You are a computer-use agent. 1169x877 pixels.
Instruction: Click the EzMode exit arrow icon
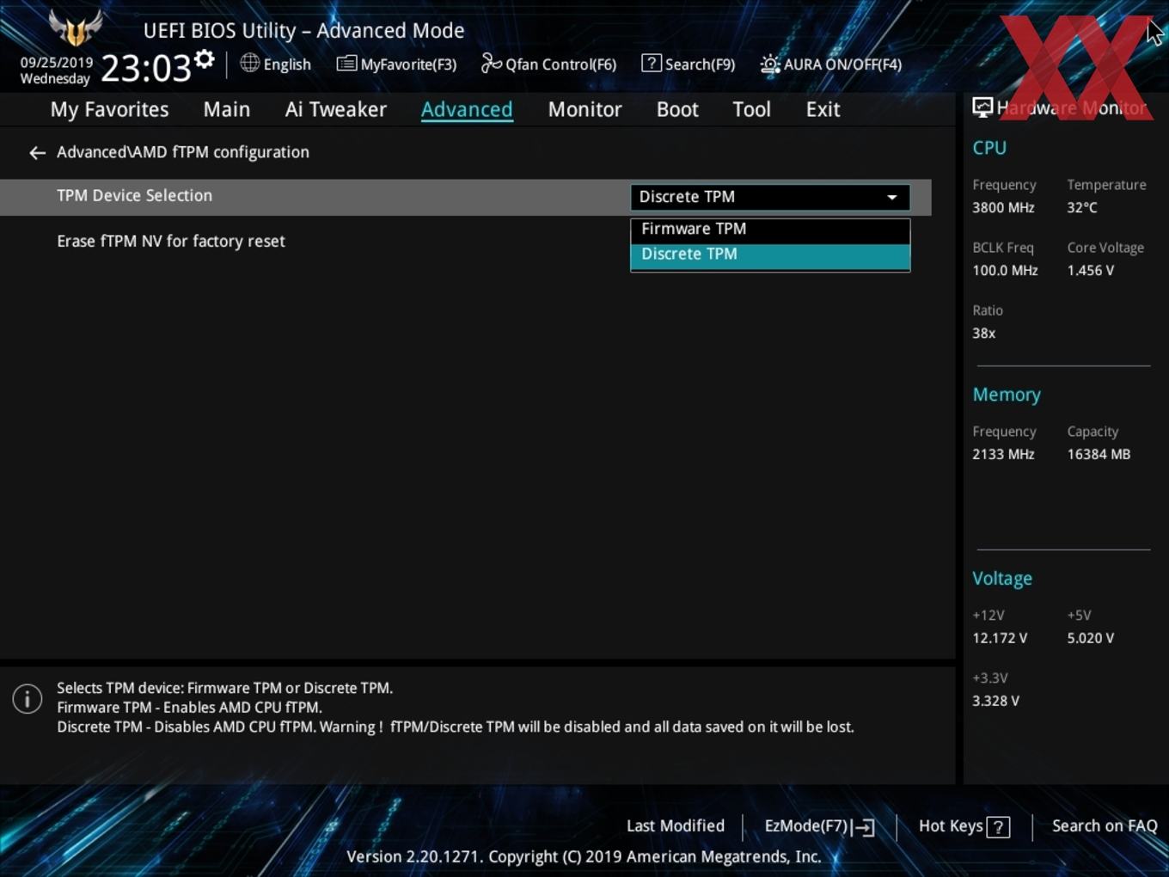point(865,827)
